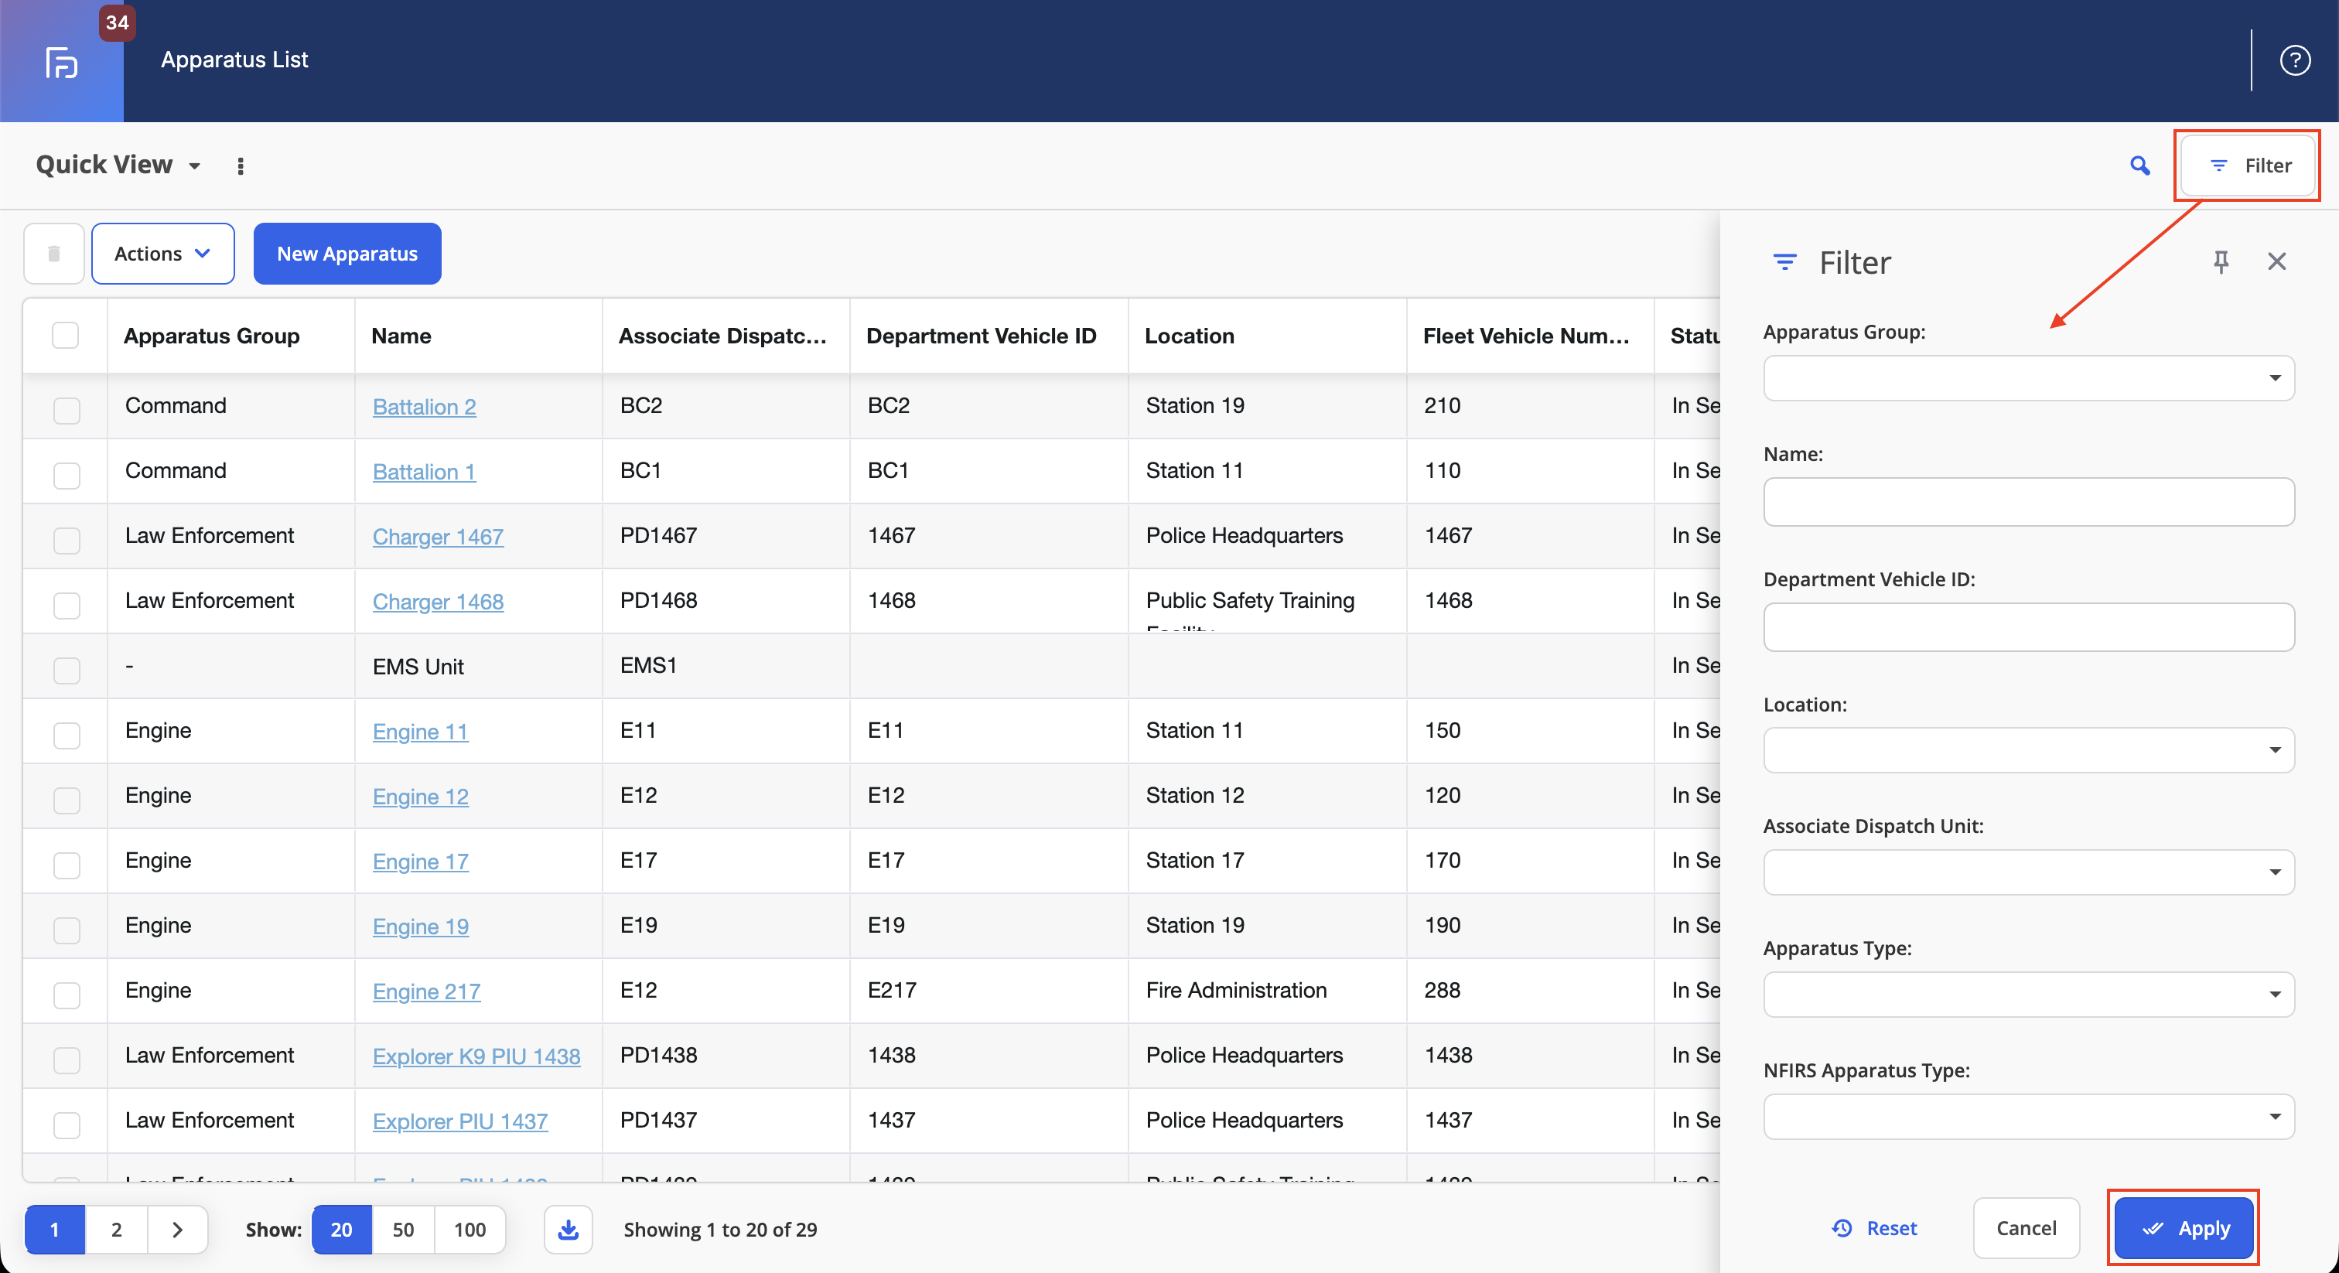Click the 34 notification badge
The width and height of the screenshot is (2339, 1273).
coord(117,22)
